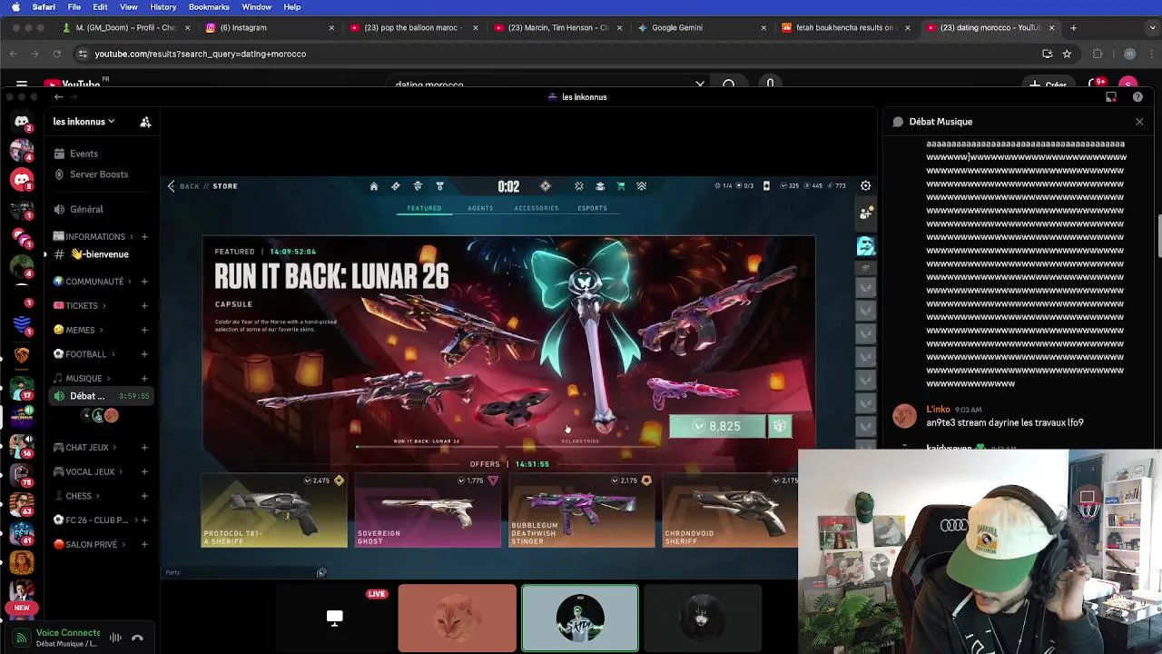Open the Discord help question mark icon

[x=1138, y=97]
